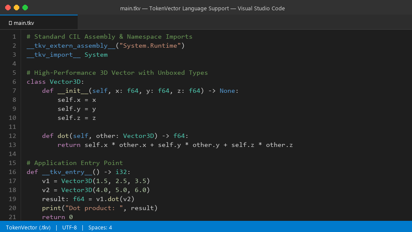Click the "System.Runtime" string literal
412x232 pixels.
point(150,46)
